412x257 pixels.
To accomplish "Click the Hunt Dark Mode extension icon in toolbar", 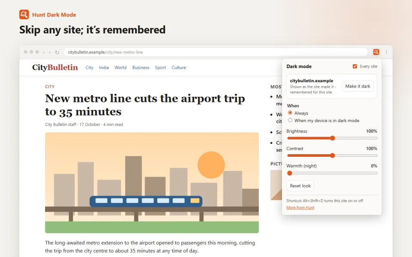I will [376, 52].
